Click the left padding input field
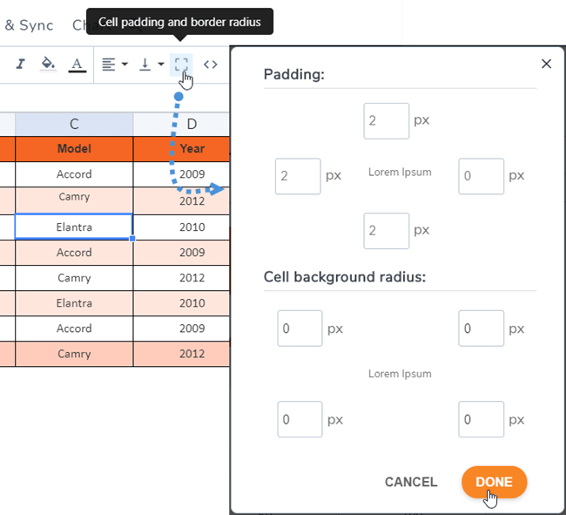This screenshot has width=566, height=515. click(298, 176)
